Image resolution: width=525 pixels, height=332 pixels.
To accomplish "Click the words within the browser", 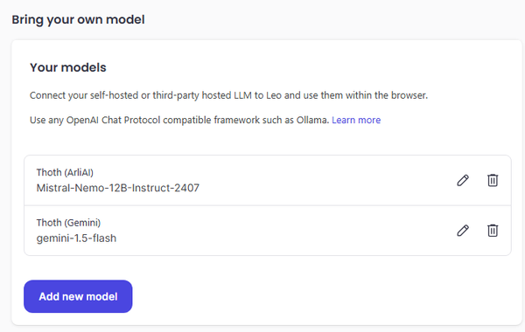I will [387, 95].
